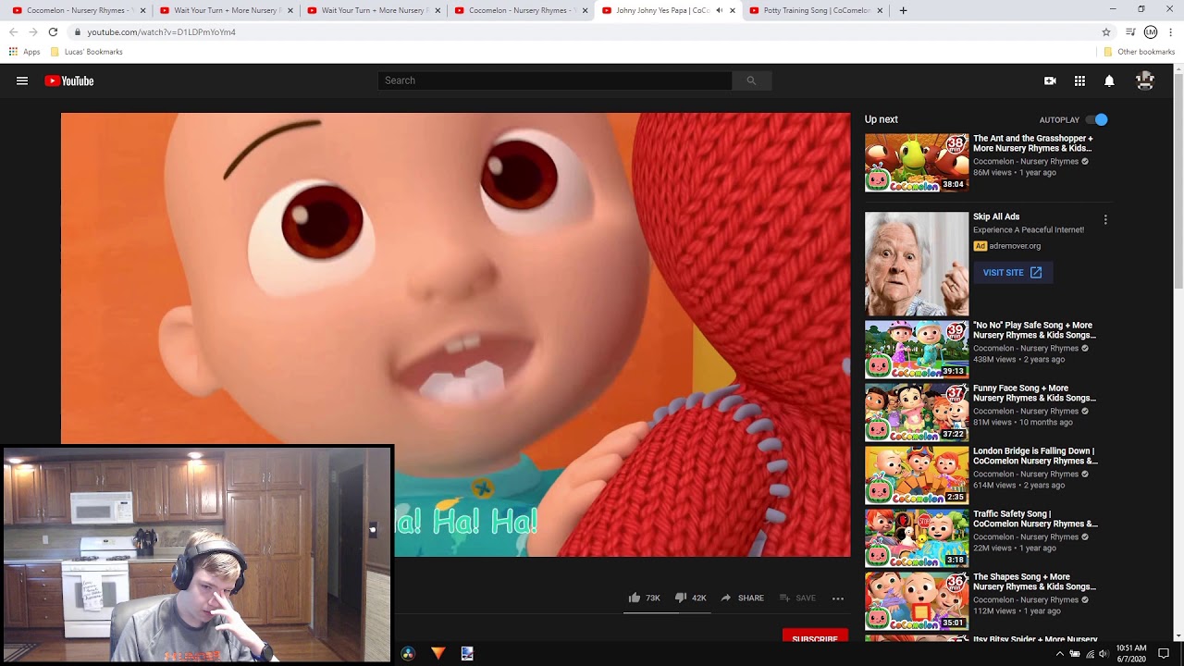Open the adremover.org ad link

(x=1015, y=246)
